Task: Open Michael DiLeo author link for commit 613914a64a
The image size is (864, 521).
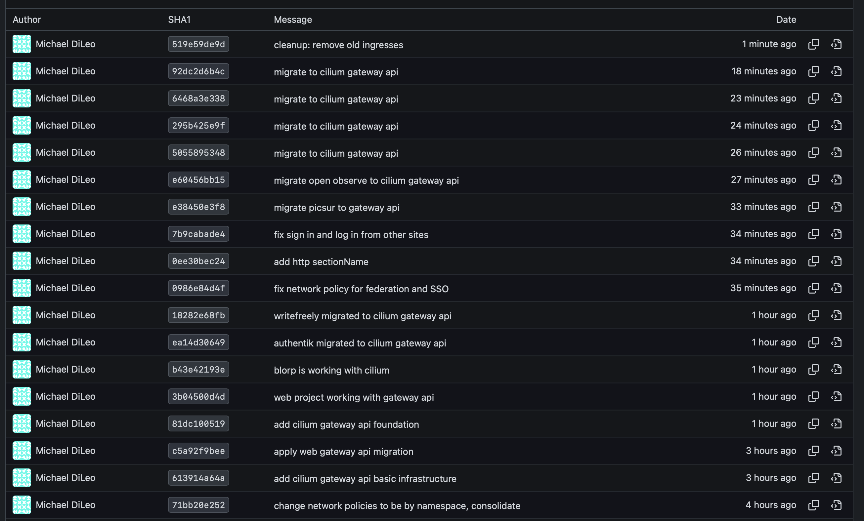Action: click(65, 478)
